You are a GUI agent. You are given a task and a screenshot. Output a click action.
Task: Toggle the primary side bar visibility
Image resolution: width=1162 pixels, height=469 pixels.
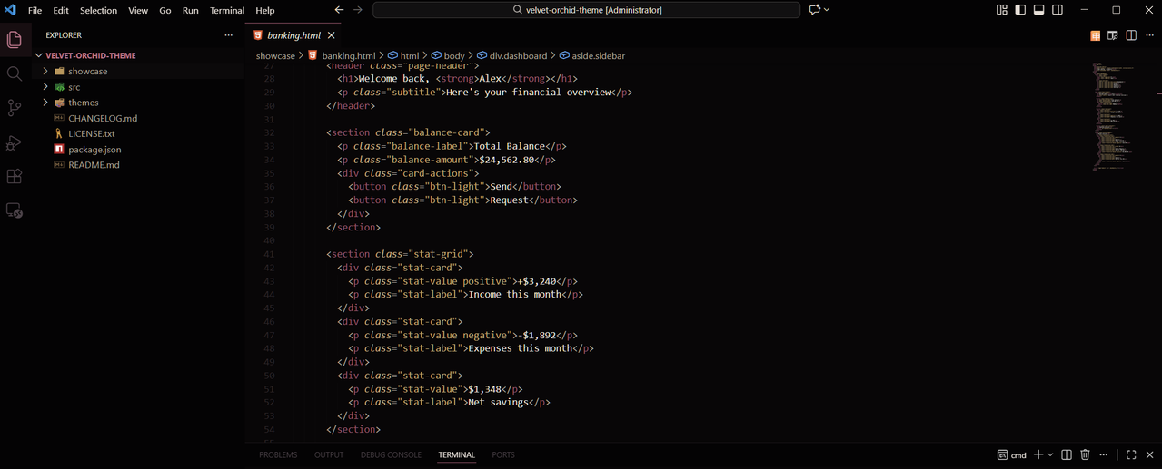click(1020, 10)
